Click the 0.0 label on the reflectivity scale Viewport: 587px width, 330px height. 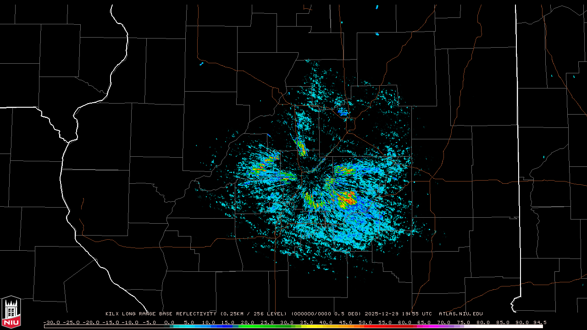(169, 322)
